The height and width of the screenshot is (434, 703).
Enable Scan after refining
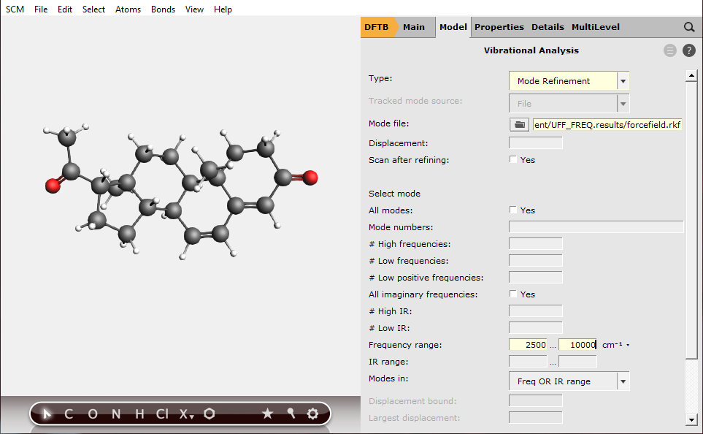(512, 159)
